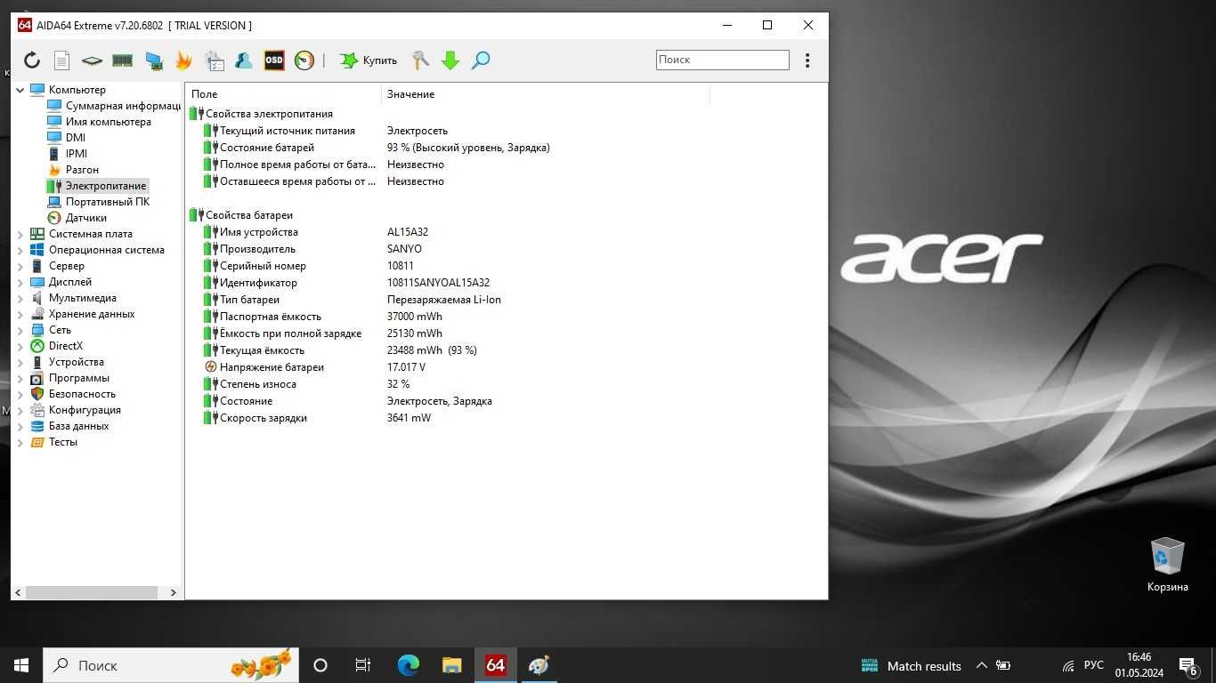Expand the Дисплей tree node
This screenshot has width=1216, height=683.
[20, 282]
